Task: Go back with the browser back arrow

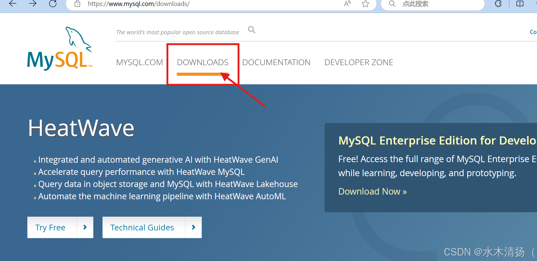Action: click(x=12, y=4)
